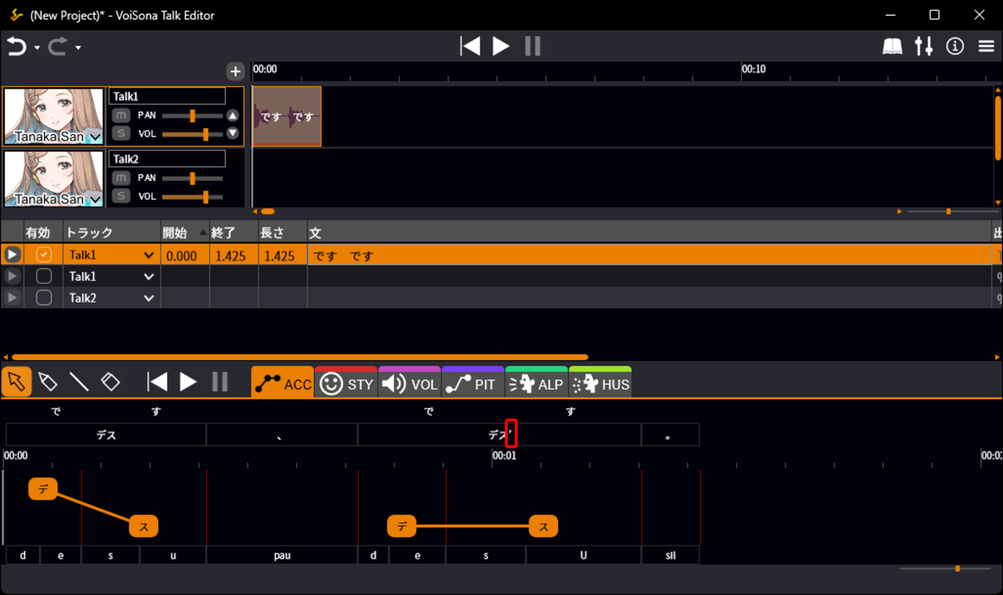Open the dictionary book icon
1003x595 pixels.
(x=893, y=47)
